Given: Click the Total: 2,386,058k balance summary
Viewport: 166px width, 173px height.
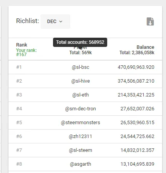Looking at the screenshot, I should click(x=137, y=53).
